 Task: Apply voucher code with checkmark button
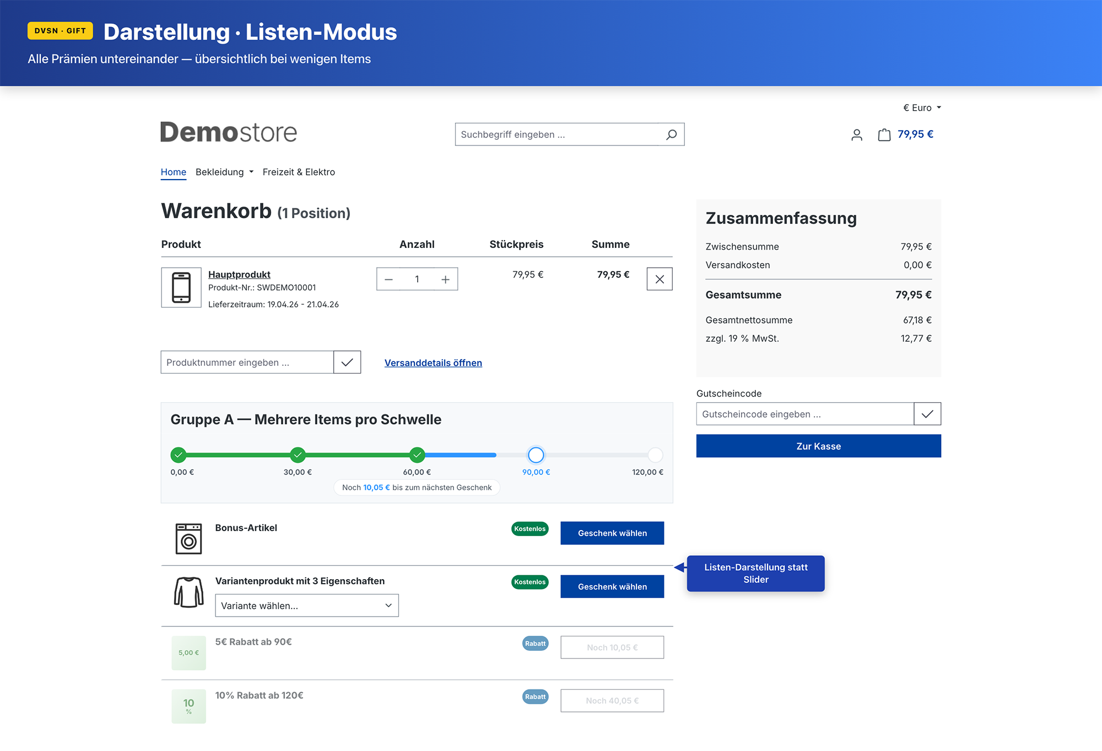927,414
